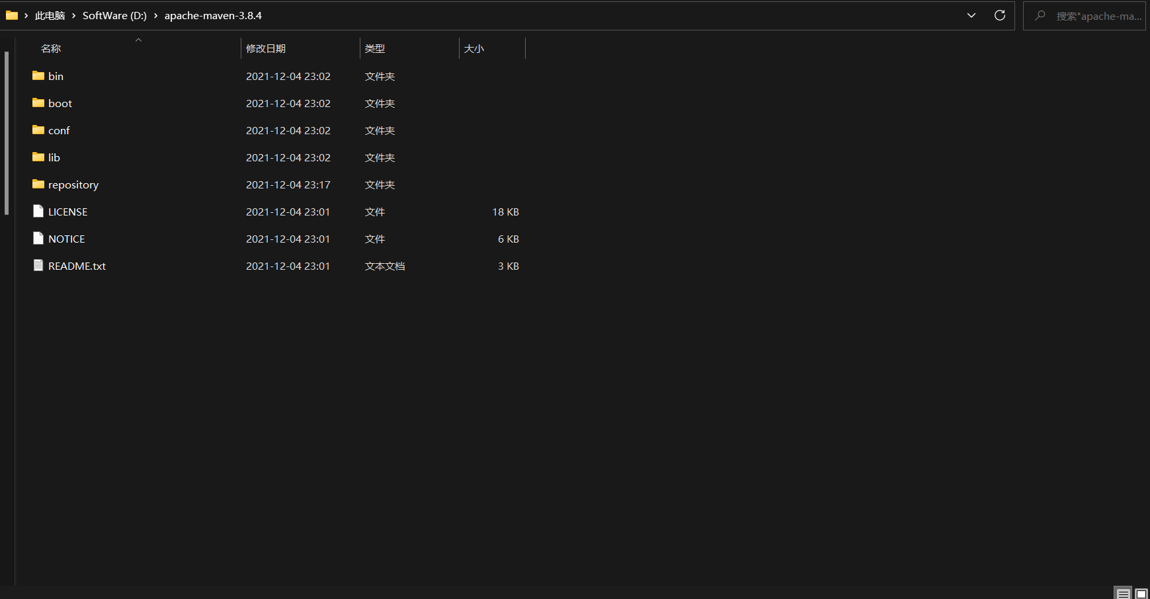Switch to large thumbnails view layout
The image size is (1150, 599).
(1141, 593)
